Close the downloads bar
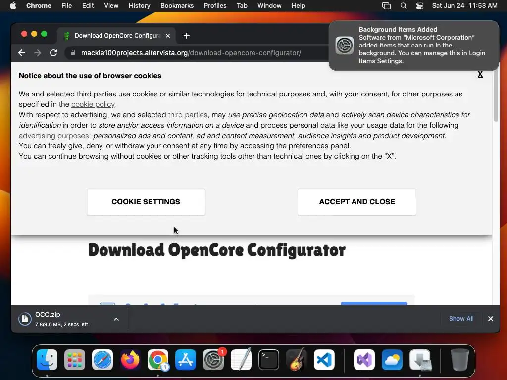507x380 pixels. coord(491,319)
